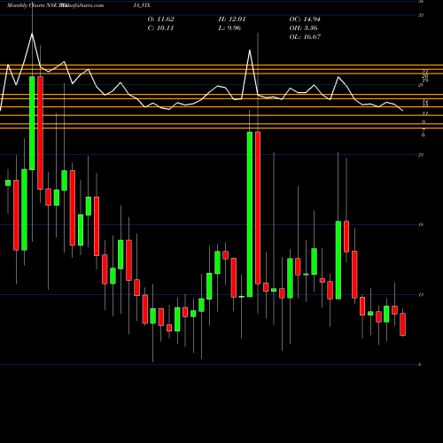Image resolution: width=443 pixels, height=443 pixels.
Task: Click the 13 price axis label
Action: (x=421, y=295)
